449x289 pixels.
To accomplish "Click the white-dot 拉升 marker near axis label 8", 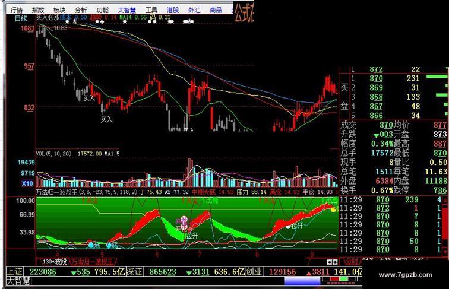I will 295,226.
